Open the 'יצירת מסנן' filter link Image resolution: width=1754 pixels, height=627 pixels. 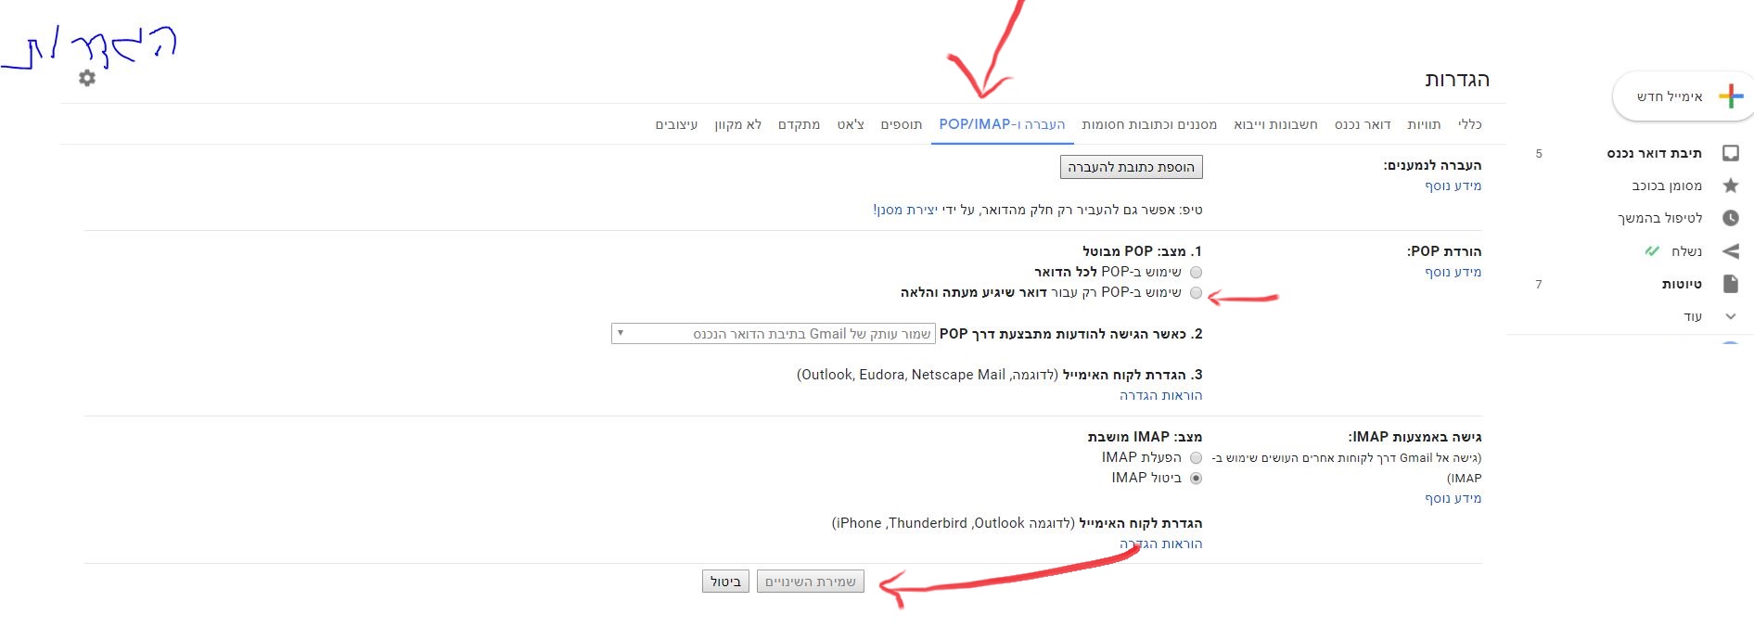pyautogui.click(x=908, y=210)
